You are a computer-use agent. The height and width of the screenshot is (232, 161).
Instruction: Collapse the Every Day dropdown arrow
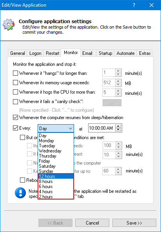point(71,129)
